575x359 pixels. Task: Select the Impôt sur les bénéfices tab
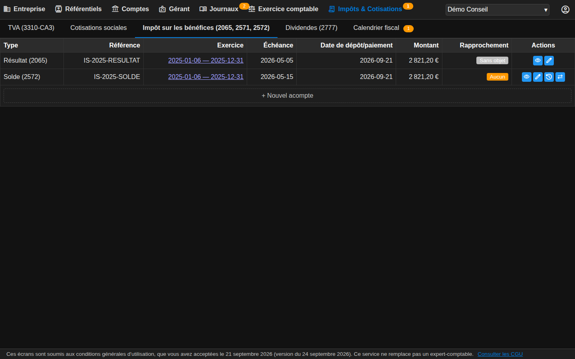pos(206,28)
